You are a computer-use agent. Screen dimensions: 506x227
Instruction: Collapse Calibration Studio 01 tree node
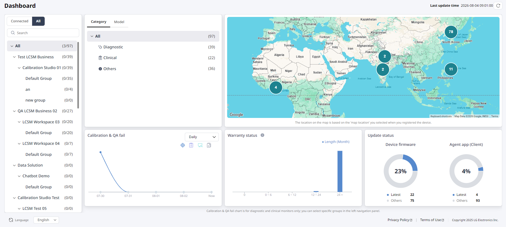tap(19, 68)
